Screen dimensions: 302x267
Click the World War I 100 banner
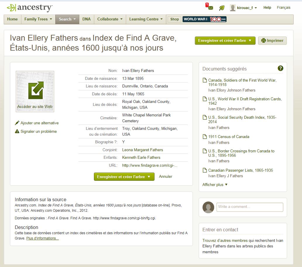(x=204, y=19)
